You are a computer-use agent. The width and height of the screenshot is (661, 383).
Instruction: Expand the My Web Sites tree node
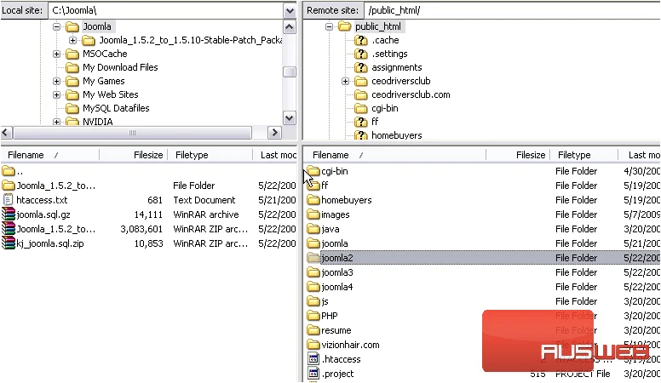click(56, 94)
